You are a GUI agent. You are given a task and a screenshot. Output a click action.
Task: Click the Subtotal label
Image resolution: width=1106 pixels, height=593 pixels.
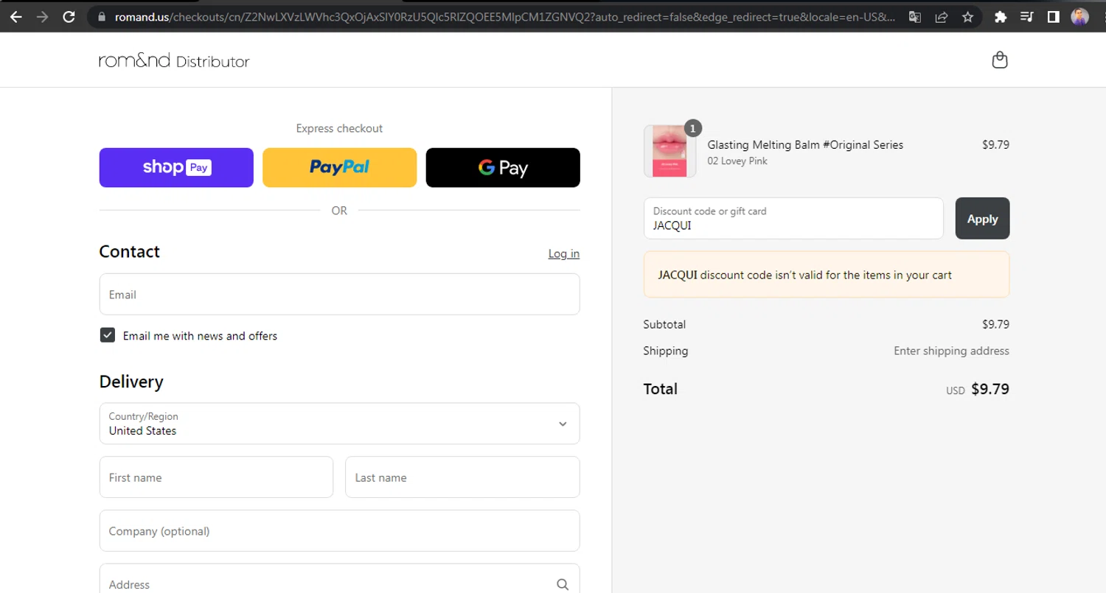pos(664,324)
